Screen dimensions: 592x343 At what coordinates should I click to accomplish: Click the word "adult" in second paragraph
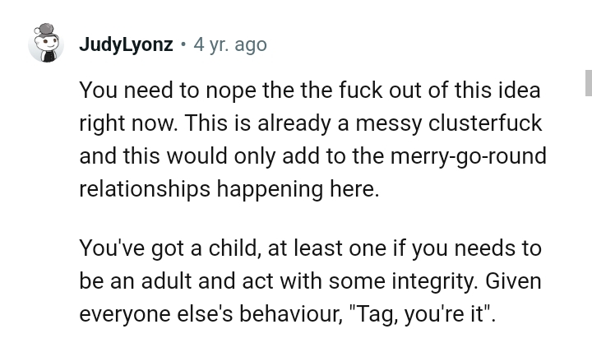[x=169, y=281]
